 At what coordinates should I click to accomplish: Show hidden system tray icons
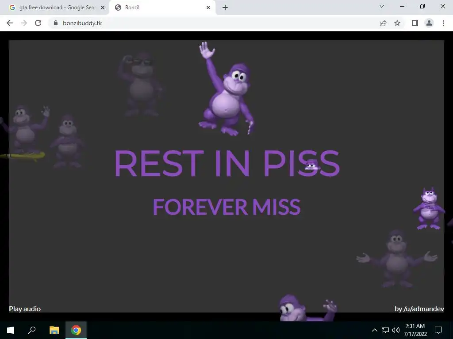[374, 330]
